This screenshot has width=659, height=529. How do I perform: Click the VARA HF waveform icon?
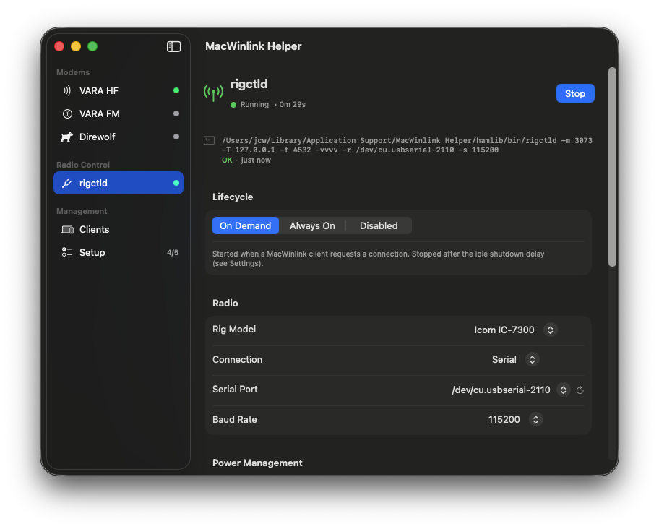point(66,90)
